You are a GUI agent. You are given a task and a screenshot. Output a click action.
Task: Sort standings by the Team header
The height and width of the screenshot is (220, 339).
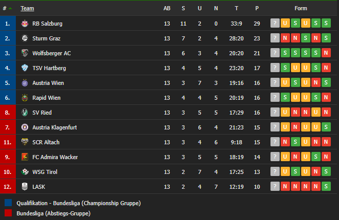pyautogui.click(x=27, y=8)
